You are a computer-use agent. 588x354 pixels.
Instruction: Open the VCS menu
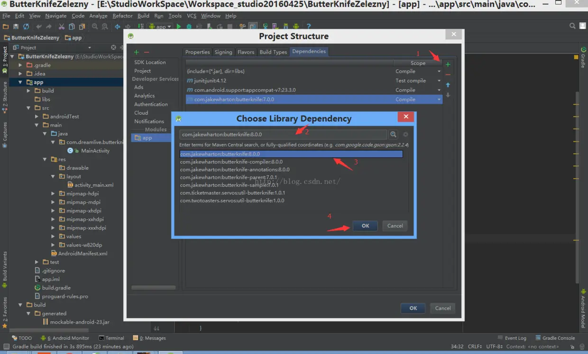coord(192,16)
